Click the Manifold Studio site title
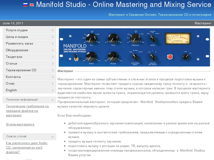Image resolution: width=214 pixels, height=160 pixels. point(124,5)
